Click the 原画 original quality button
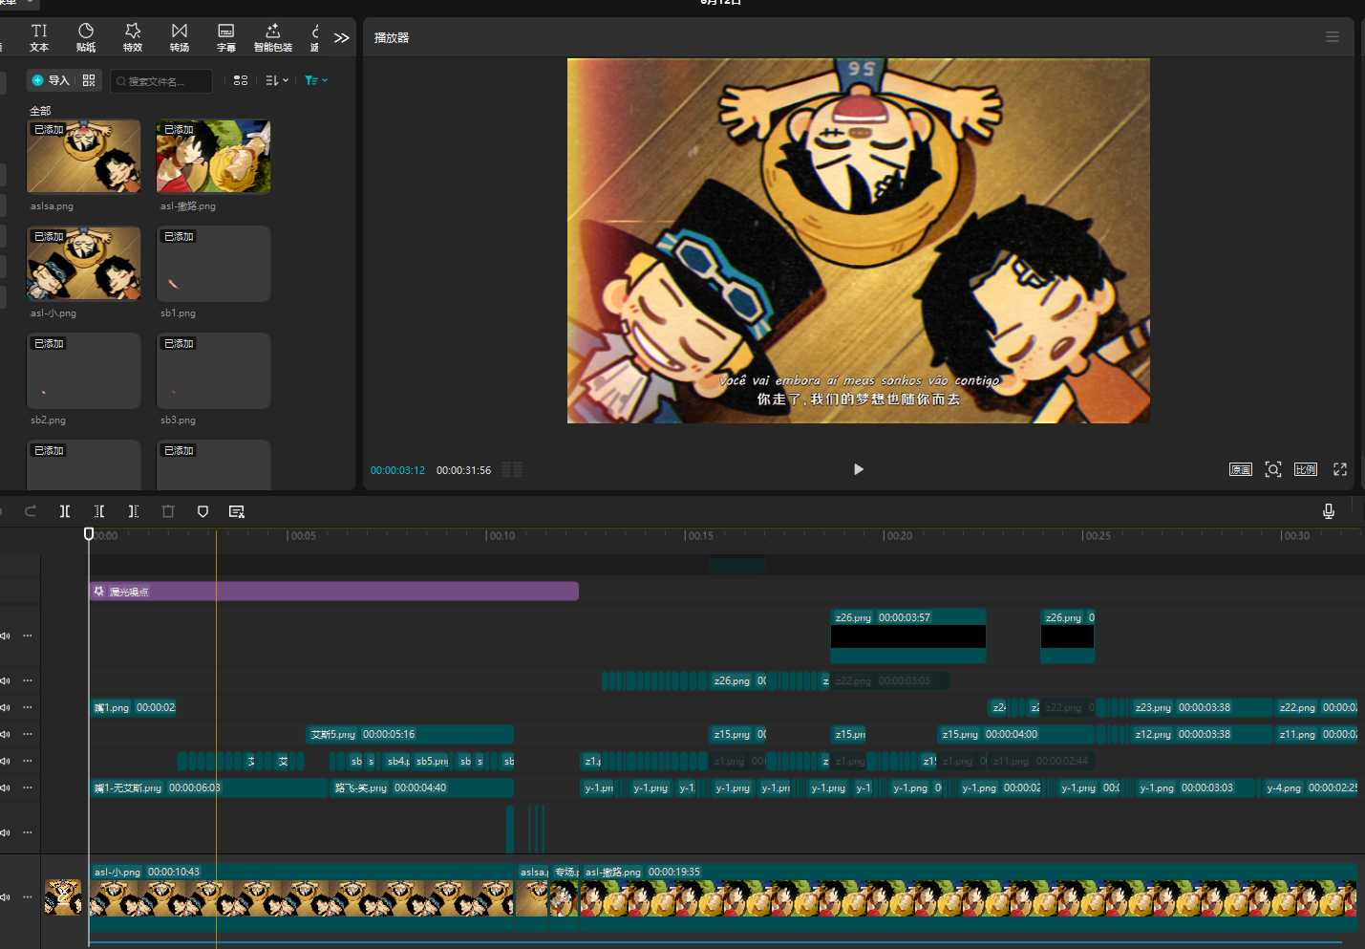Screen dimensions: 1365x949 pyautogui.click(x=1241, y=469)
